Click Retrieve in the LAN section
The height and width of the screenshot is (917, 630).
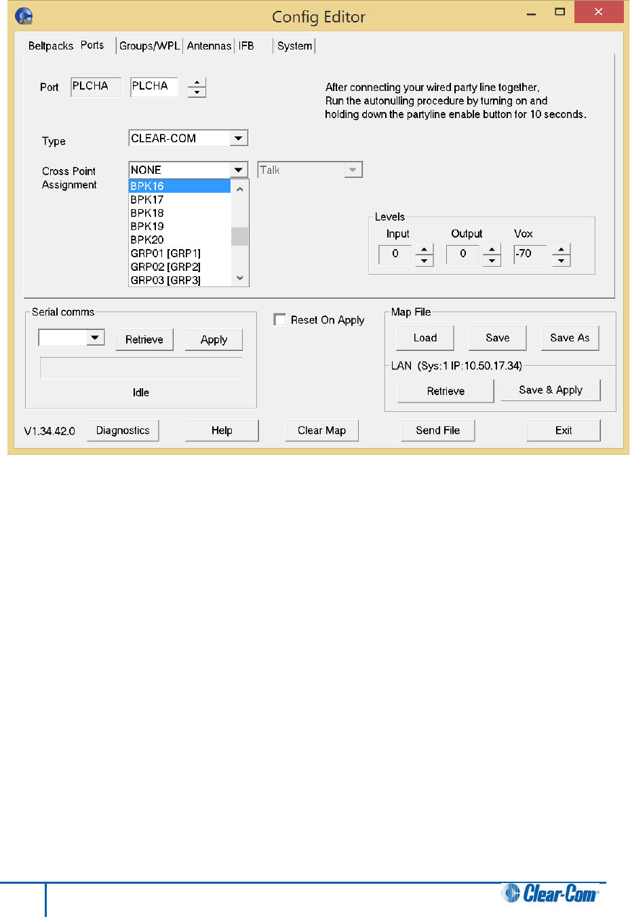(446, 391)
